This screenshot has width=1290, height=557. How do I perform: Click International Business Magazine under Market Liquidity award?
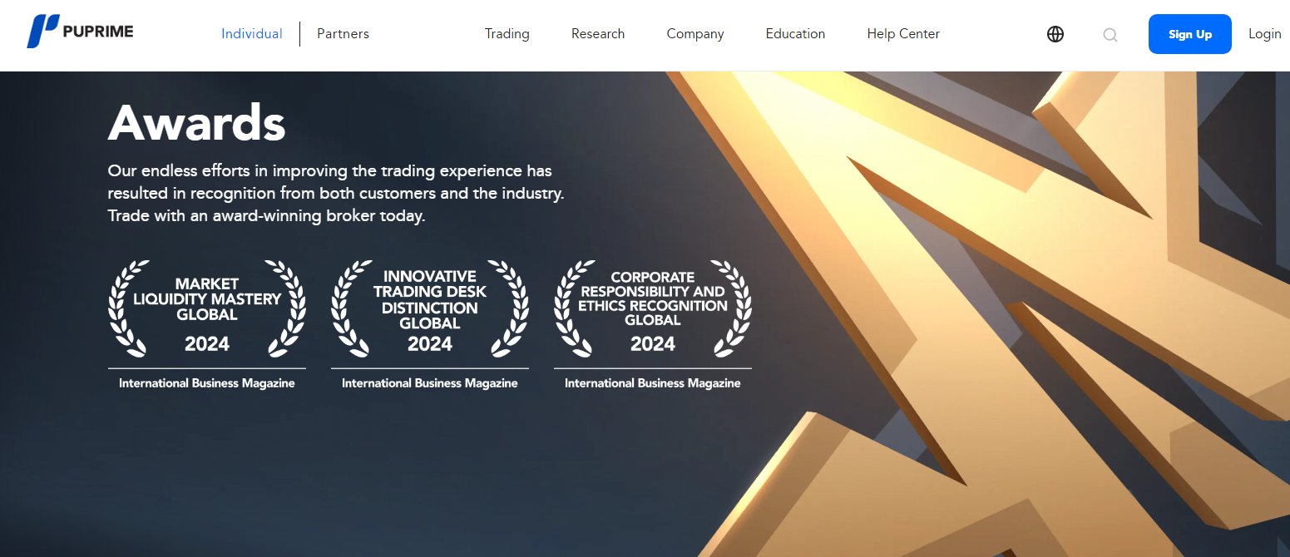pyautogui.click(x=207, y=383)
